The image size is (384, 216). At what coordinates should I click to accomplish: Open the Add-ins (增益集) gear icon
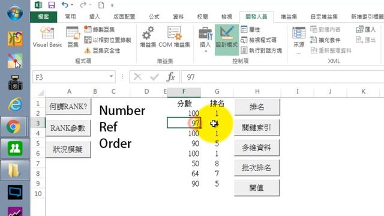(148, 37)
